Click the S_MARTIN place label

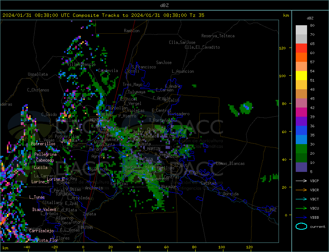click(x=151, y=149)
